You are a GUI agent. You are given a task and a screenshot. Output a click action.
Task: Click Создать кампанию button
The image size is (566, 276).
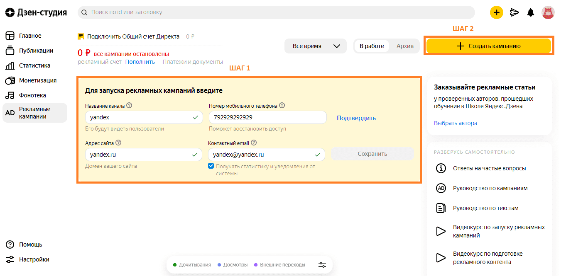click(489, 46)
